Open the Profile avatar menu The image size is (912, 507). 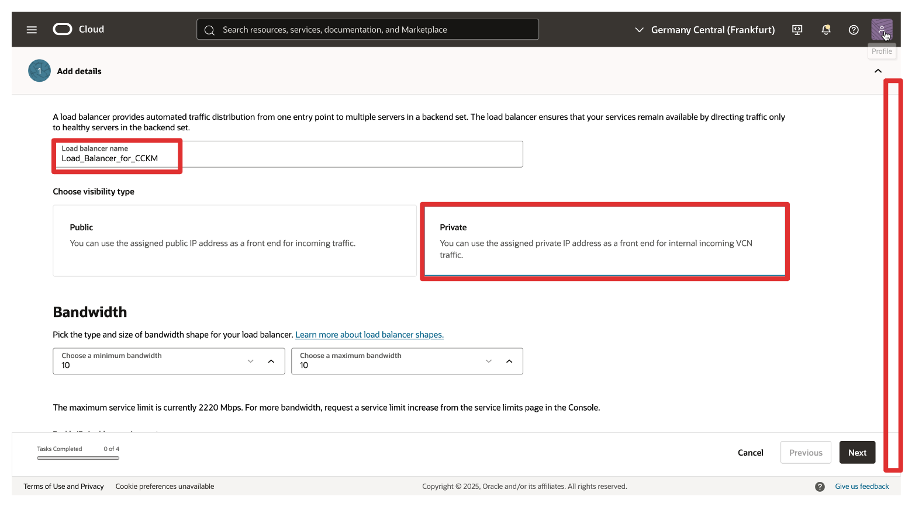pos(881,29)
